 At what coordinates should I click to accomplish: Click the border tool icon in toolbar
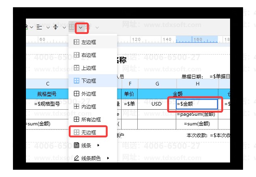click(72, 27)
